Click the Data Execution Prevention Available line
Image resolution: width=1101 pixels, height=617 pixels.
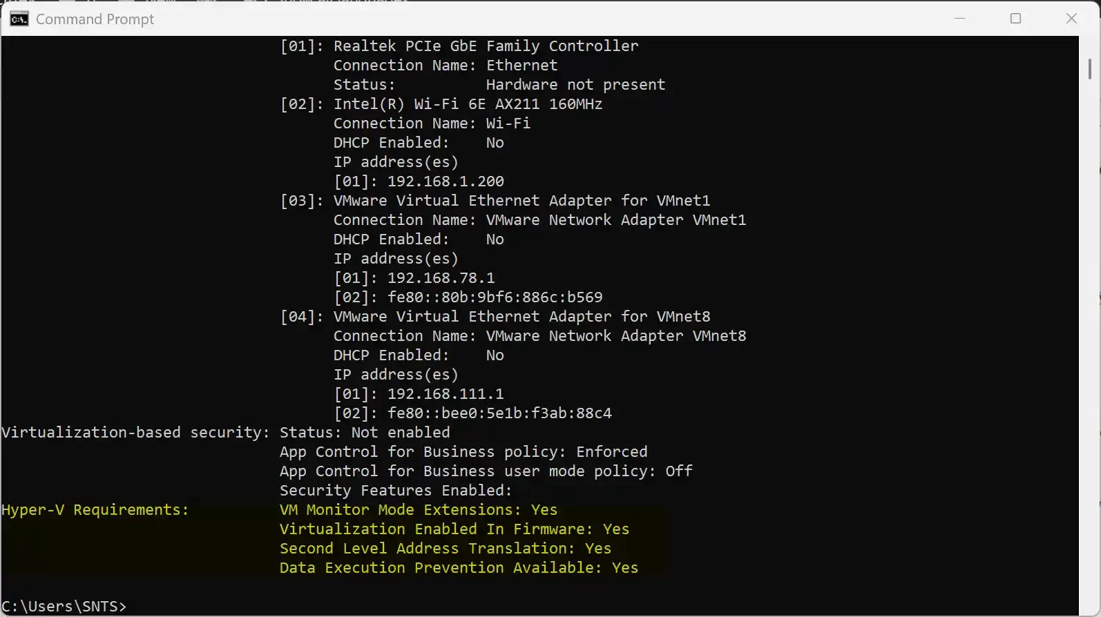click(459, 567)
